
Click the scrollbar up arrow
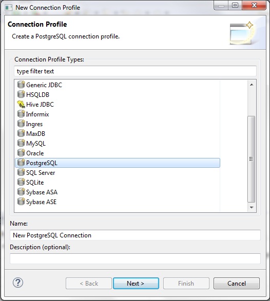click(x=252, y=85)
